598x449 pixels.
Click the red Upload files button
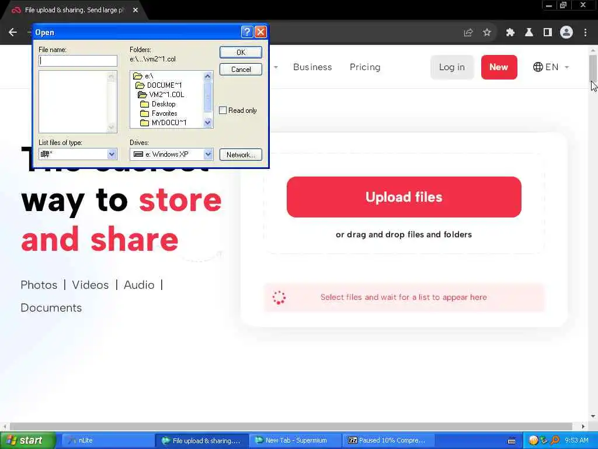404,197
